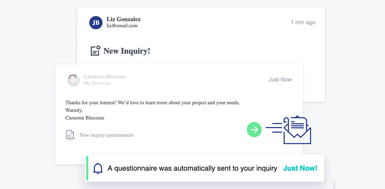Image resolution: width=385 pixels, height=189 pixels.
Task: Click the notification bell icon
Action: click(x=98, y=169)
